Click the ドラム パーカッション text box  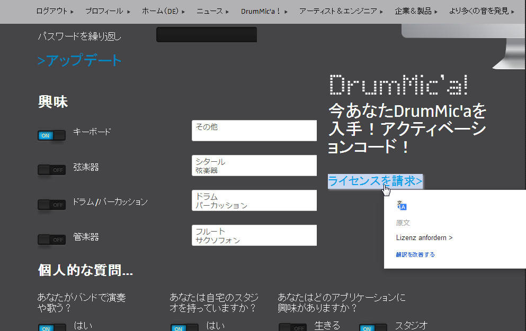pyautogui.click(x=254, y=200)
